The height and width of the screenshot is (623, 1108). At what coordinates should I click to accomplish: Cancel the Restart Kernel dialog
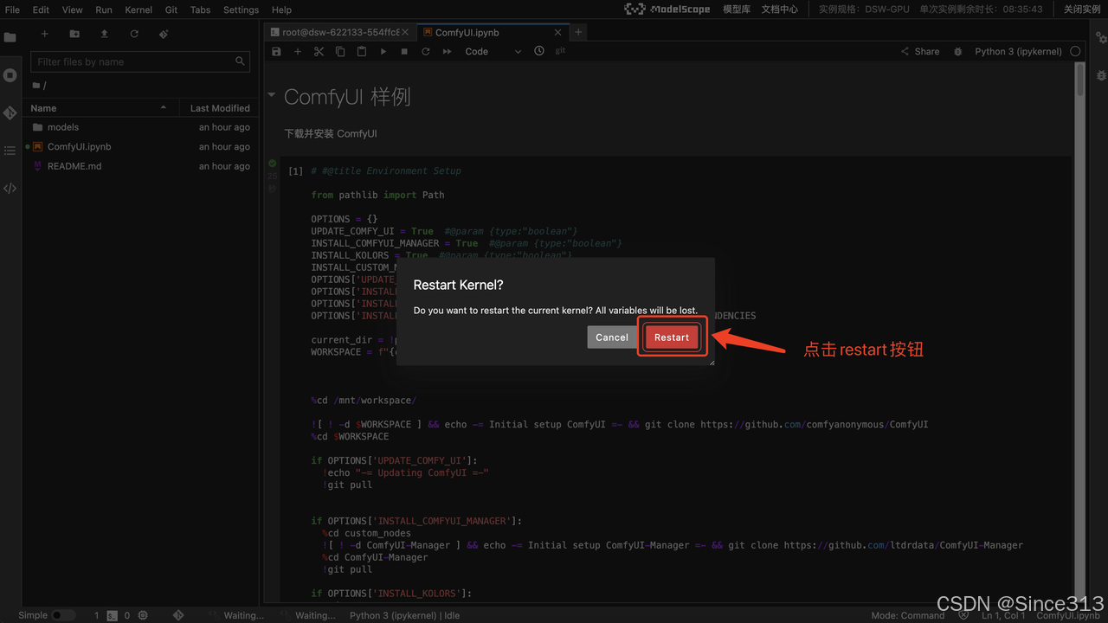(611, 337)
